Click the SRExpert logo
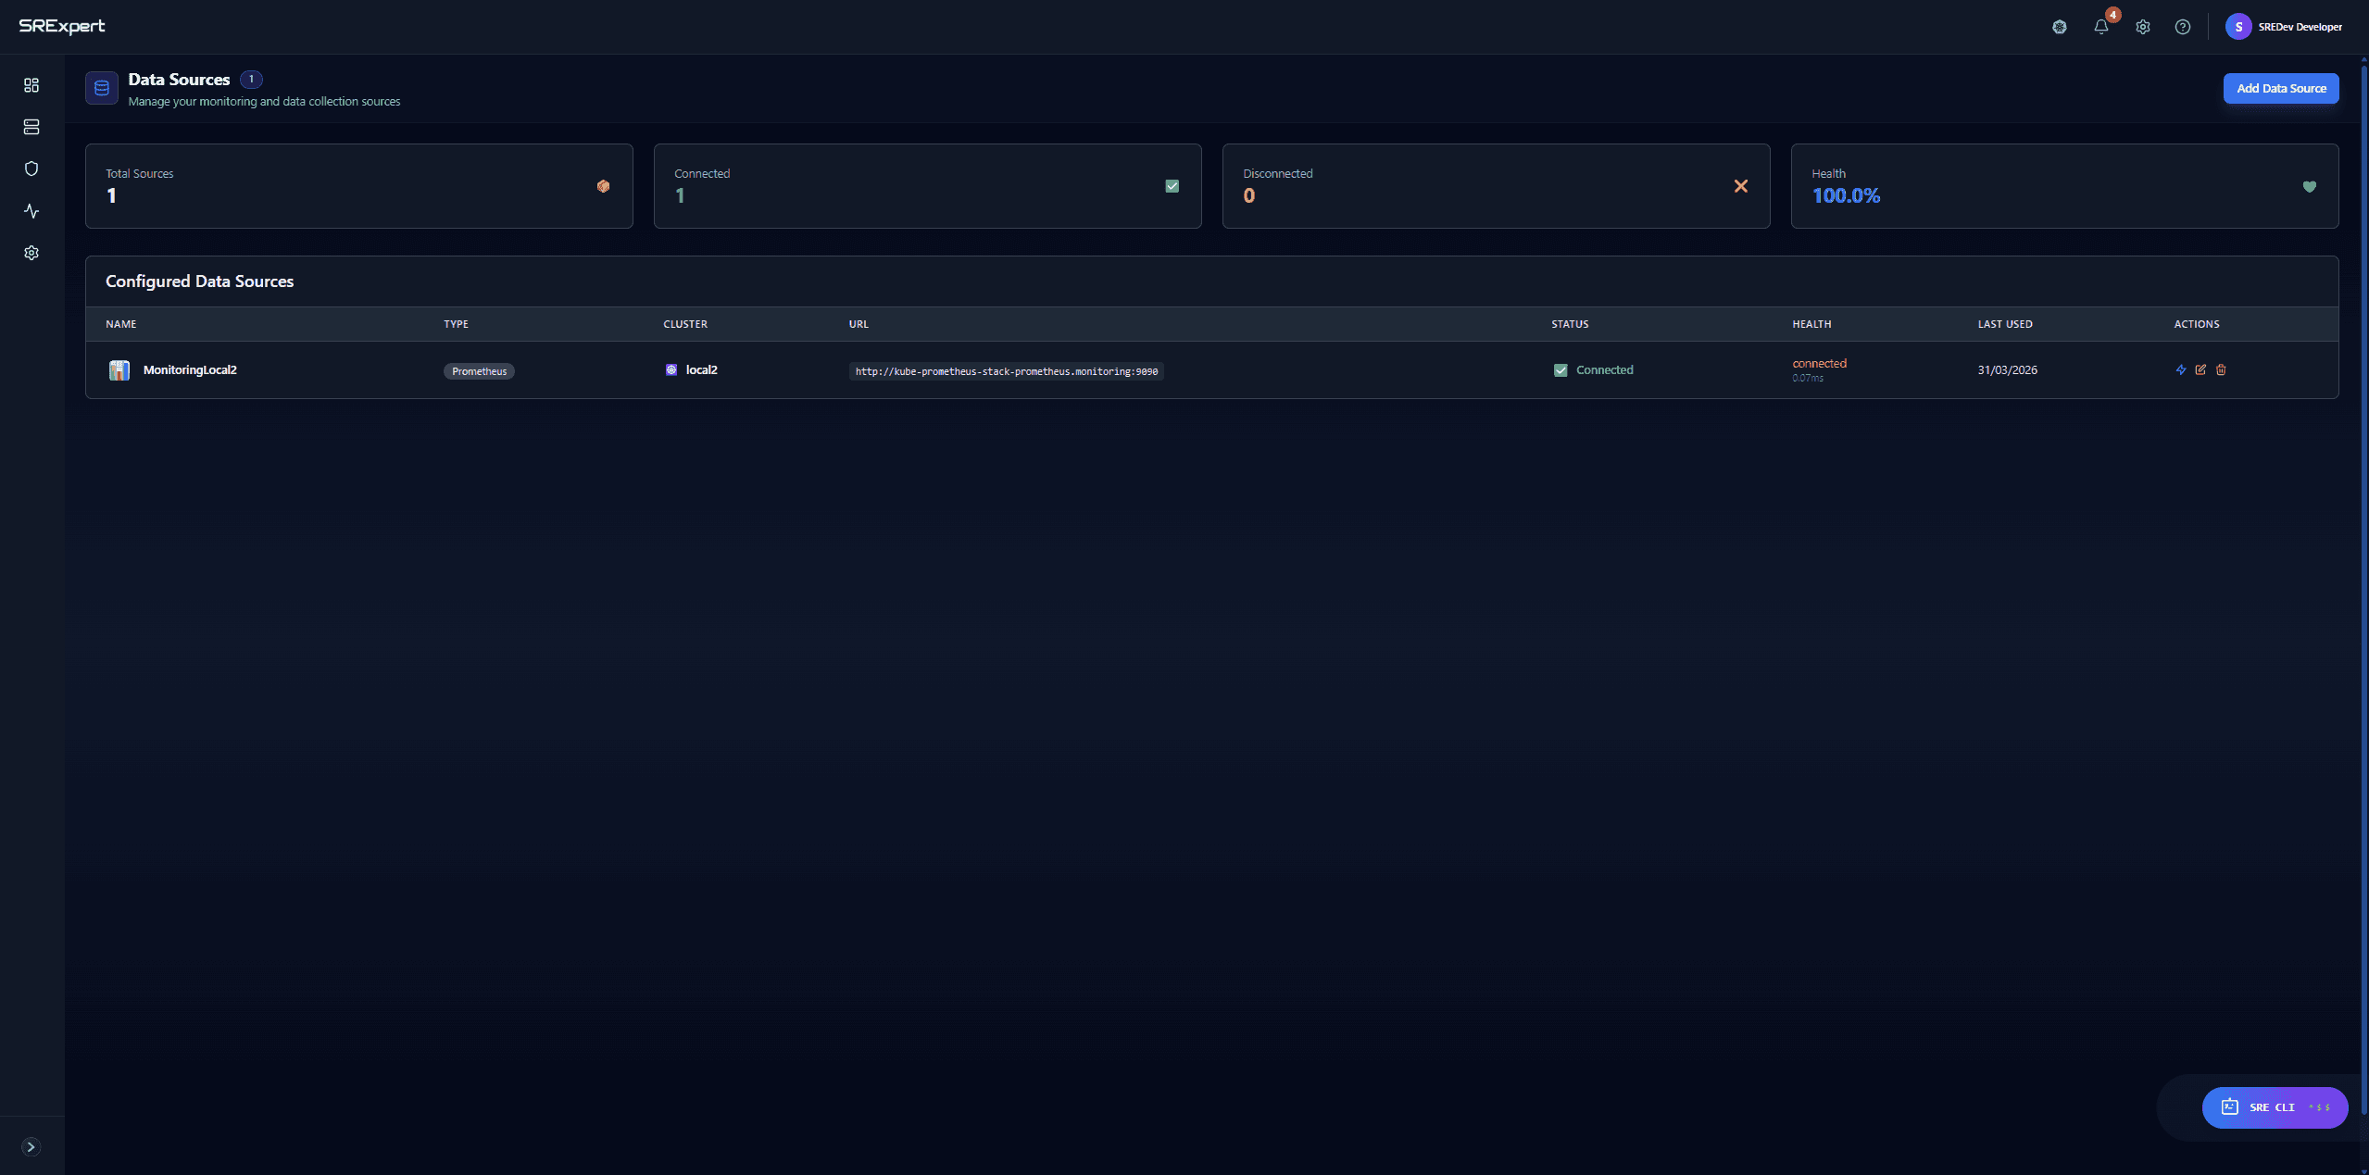 pyautogui.click(x=62, y=26)
